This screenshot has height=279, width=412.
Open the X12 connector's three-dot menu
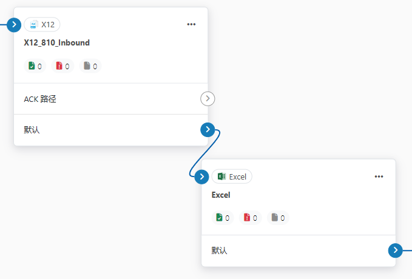(191, 24)
